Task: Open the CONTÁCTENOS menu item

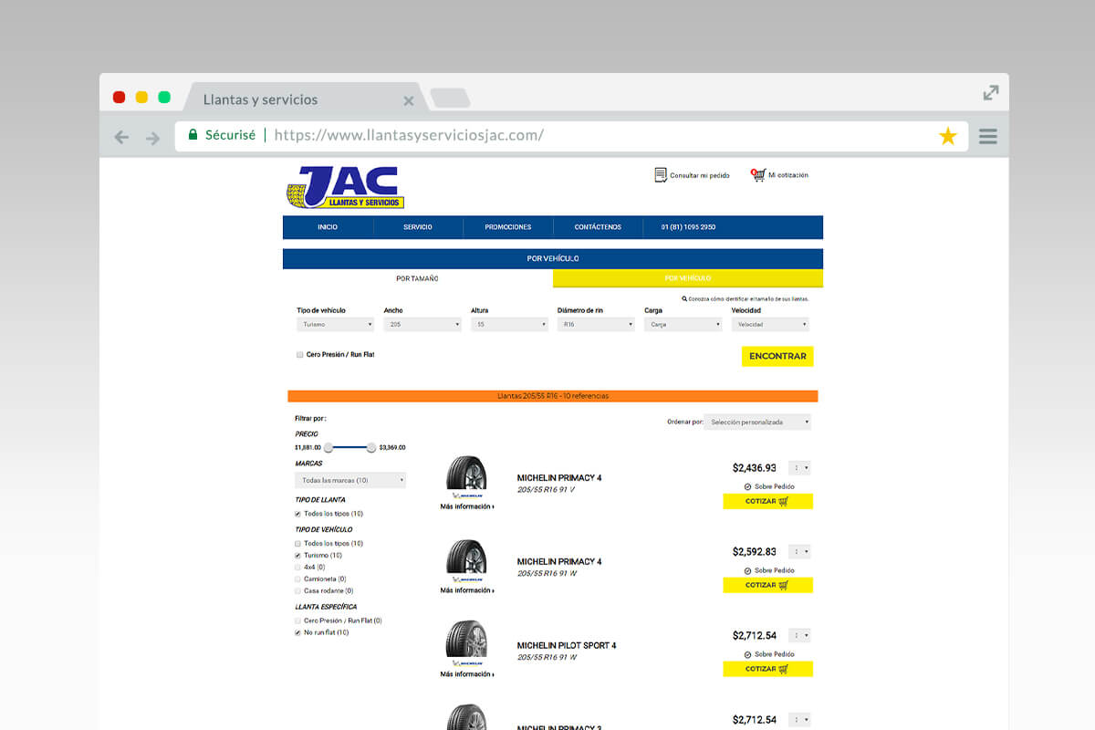Action: tap(598, 227)
